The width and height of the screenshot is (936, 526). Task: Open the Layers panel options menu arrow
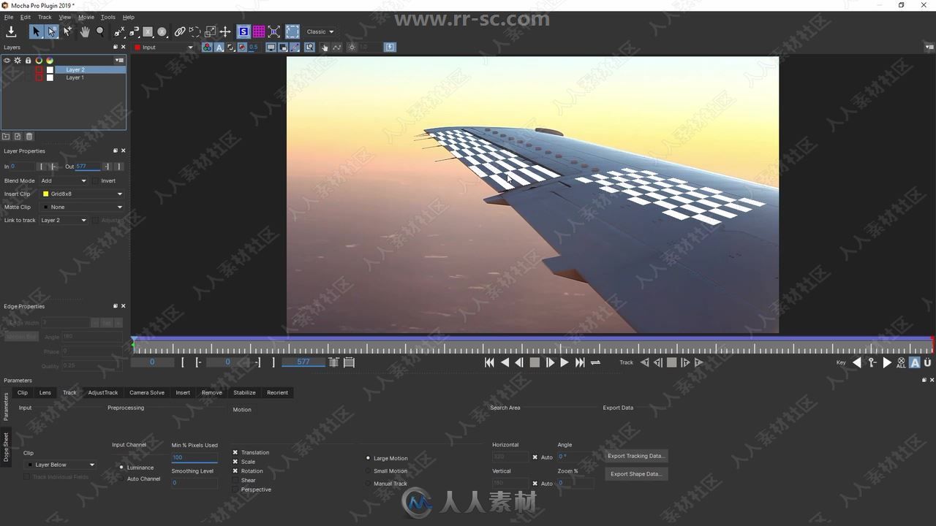tap(119, 60)
